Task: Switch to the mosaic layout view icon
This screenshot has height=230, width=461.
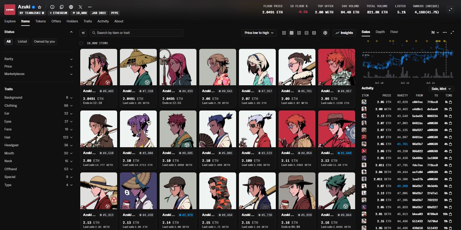Action: 299,33
